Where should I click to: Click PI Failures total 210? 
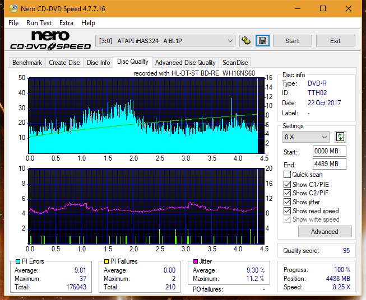(x=170, y=287)
